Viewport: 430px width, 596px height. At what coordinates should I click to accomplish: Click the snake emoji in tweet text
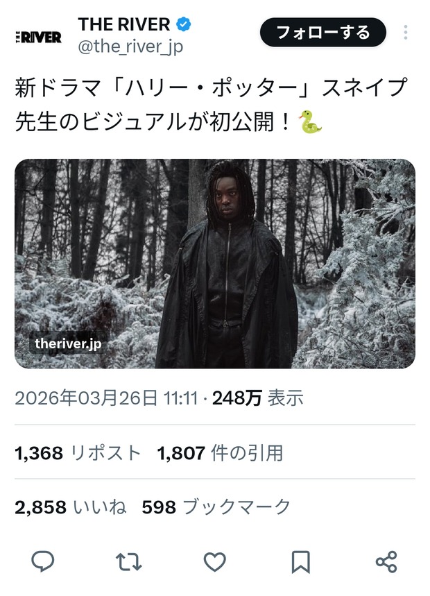click(x=310, y=122)
